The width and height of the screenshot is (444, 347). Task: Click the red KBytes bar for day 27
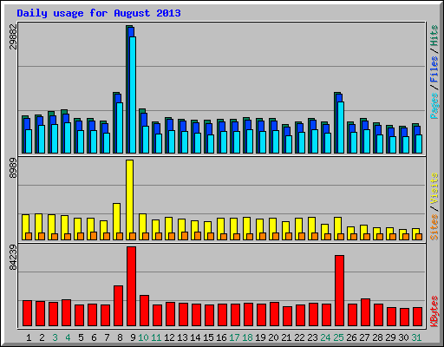coord(365,312)
